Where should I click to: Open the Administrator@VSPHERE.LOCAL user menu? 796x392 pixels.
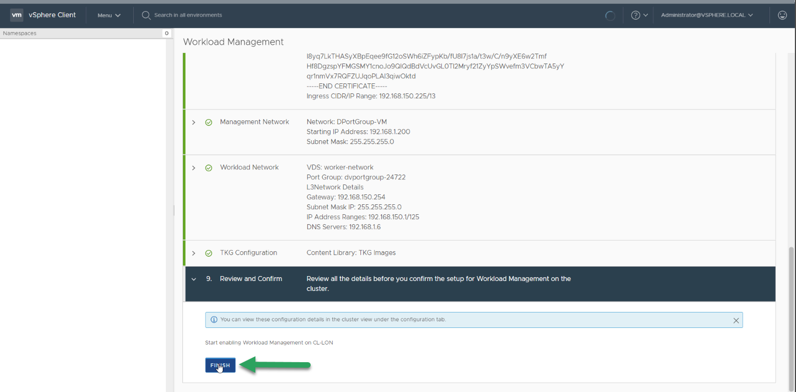[x=707, y=15]
